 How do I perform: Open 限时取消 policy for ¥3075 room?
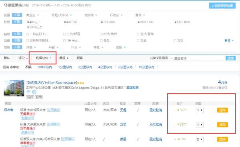click(x=156, y=110)
